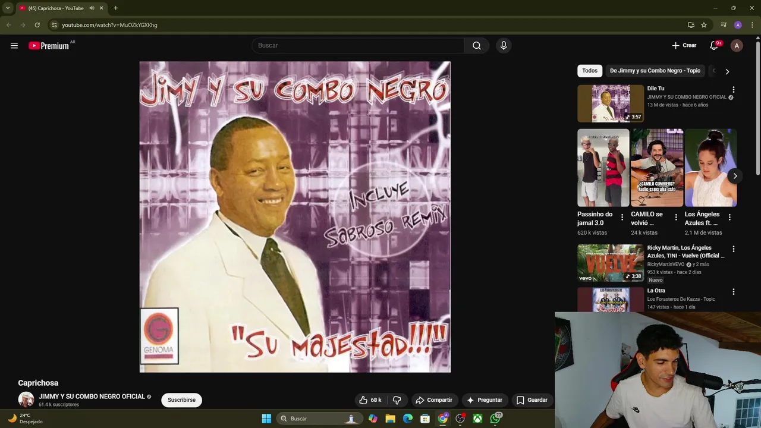Image resolution: width=761 pixels, height=428 pixels.
Task: Click the Ricky Martin Vuelve video title
Action: (x=685, y=251)
